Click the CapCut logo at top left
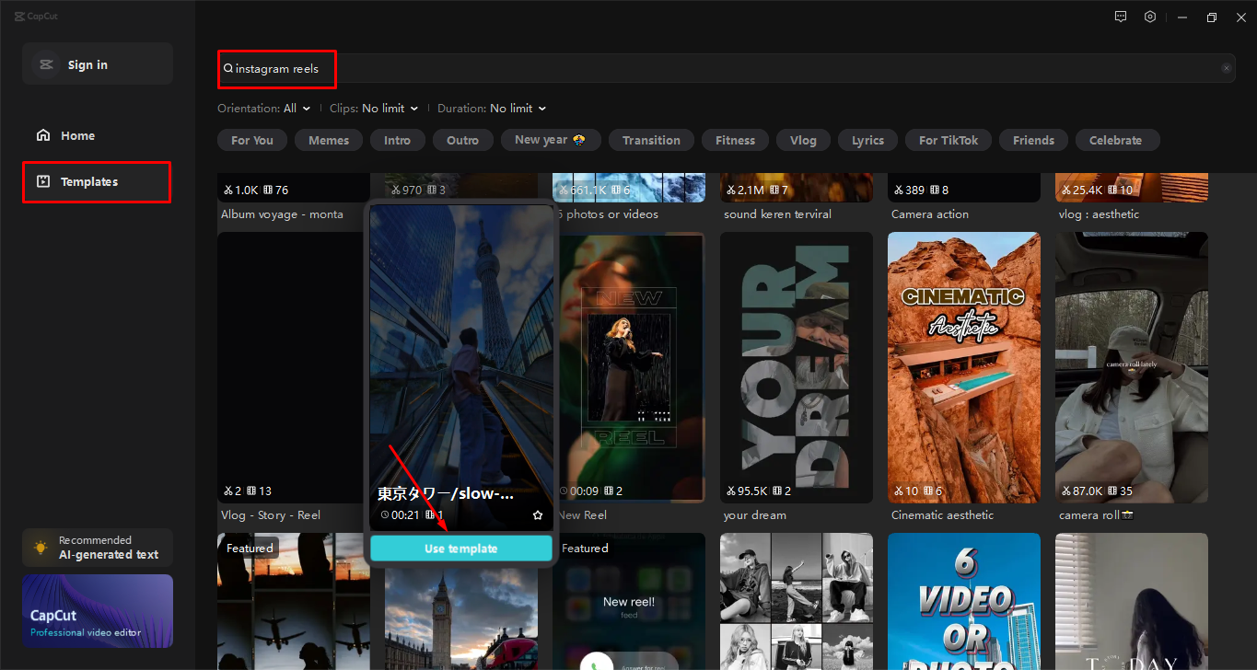 tap(35, 16)
